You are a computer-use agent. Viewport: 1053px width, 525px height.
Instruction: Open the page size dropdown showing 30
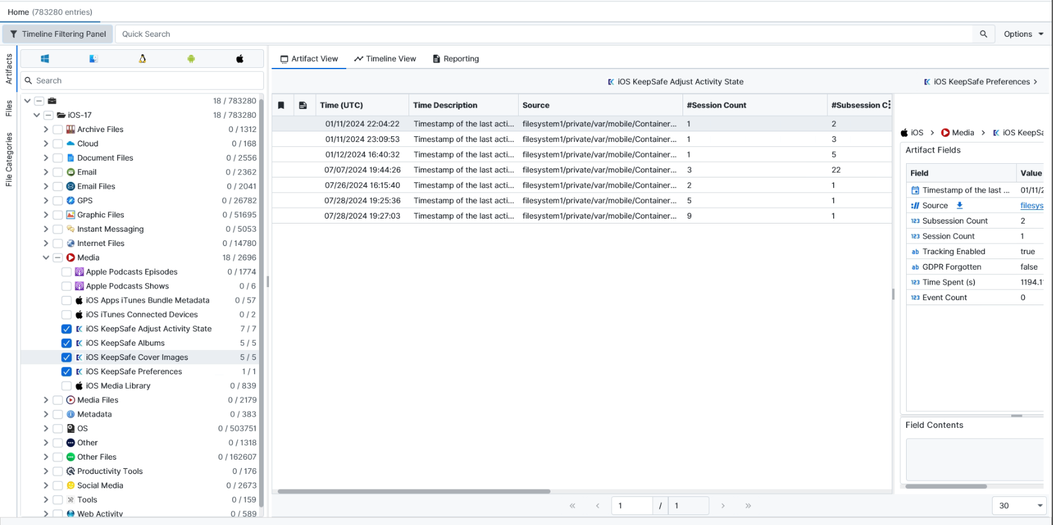click(x=1019, y=506)
